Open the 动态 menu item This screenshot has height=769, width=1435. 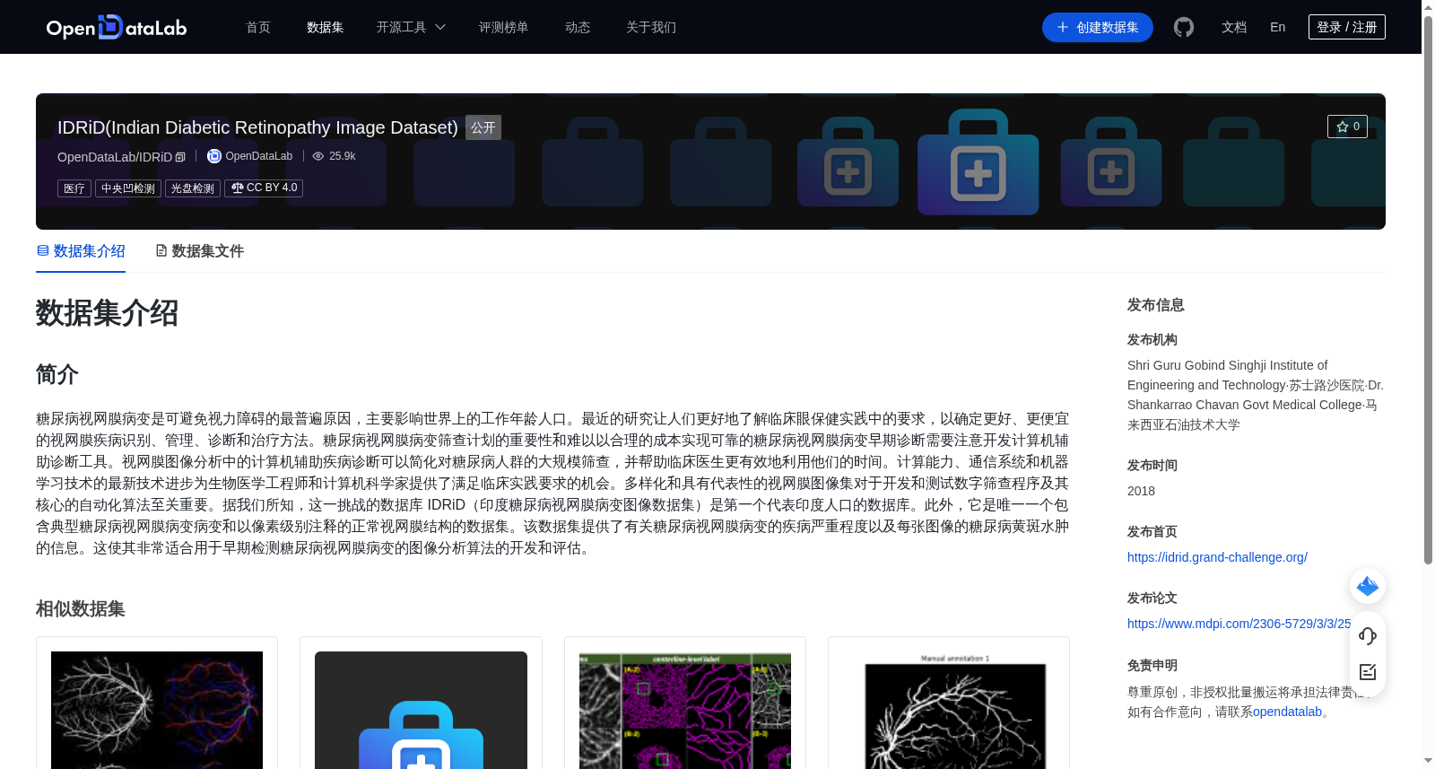[578, 27]
